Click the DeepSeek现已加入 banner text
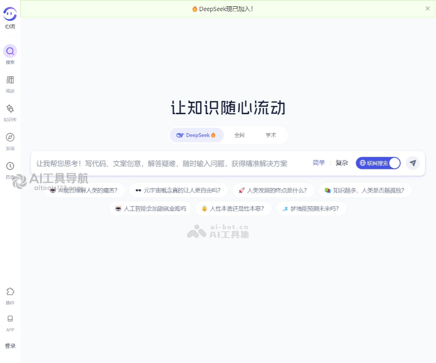Screen dimensions: 436x363 [226, 9]
